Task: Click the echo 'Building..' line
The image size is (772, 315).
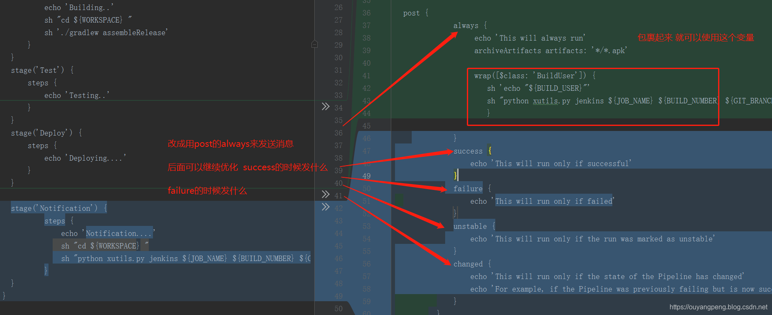Action: click(79, 8)
